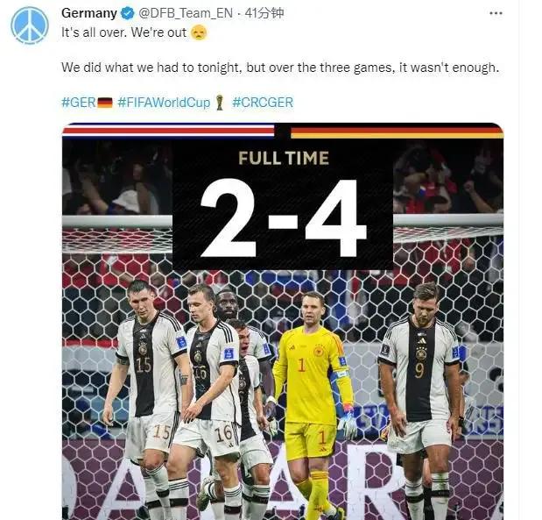Visit the @DFB_Team_EN handle

[x=186, y=13]
